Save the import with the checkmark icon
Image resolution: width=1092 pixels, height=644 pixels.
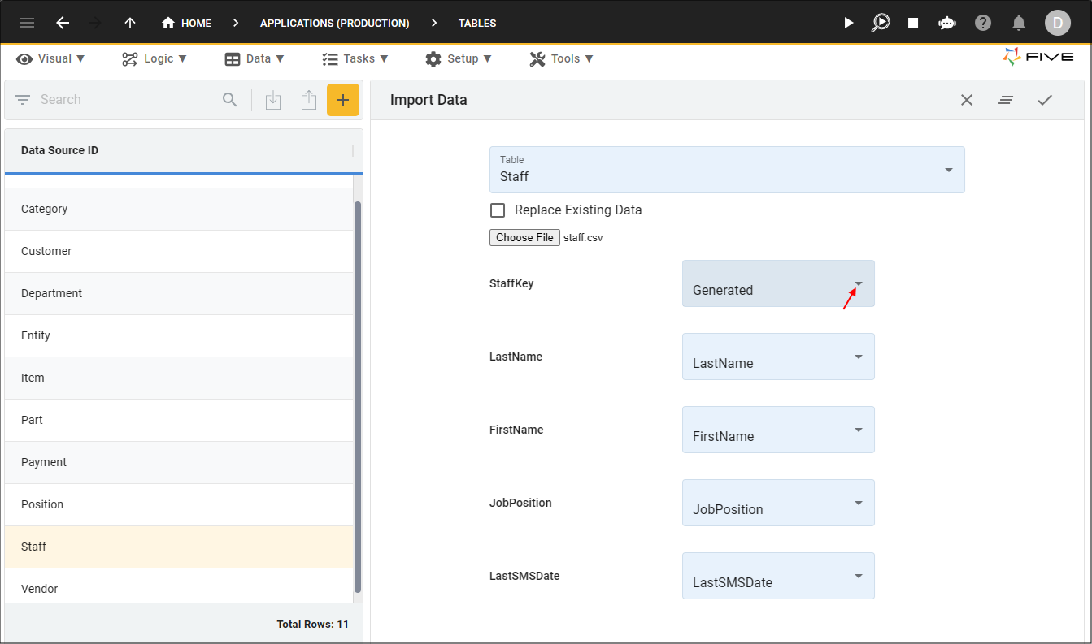pos(1045,100)
